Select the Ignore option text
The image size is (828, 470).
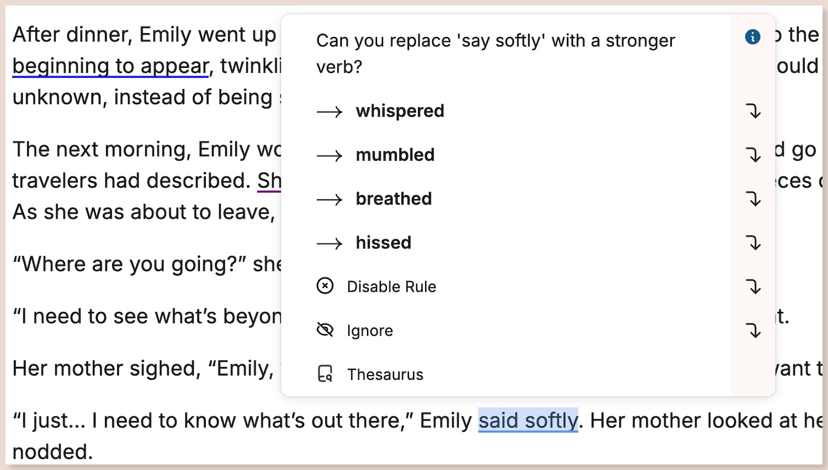pos(370,331)
